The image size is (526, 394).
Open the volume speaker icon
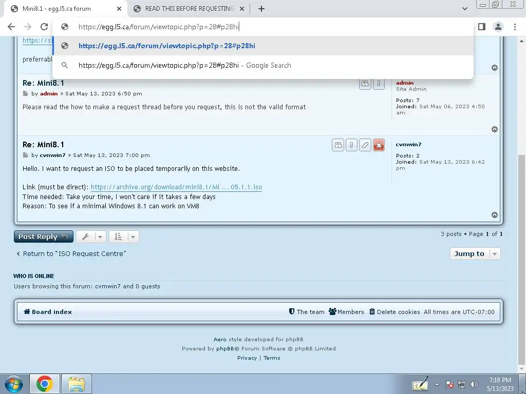[474, 384]
